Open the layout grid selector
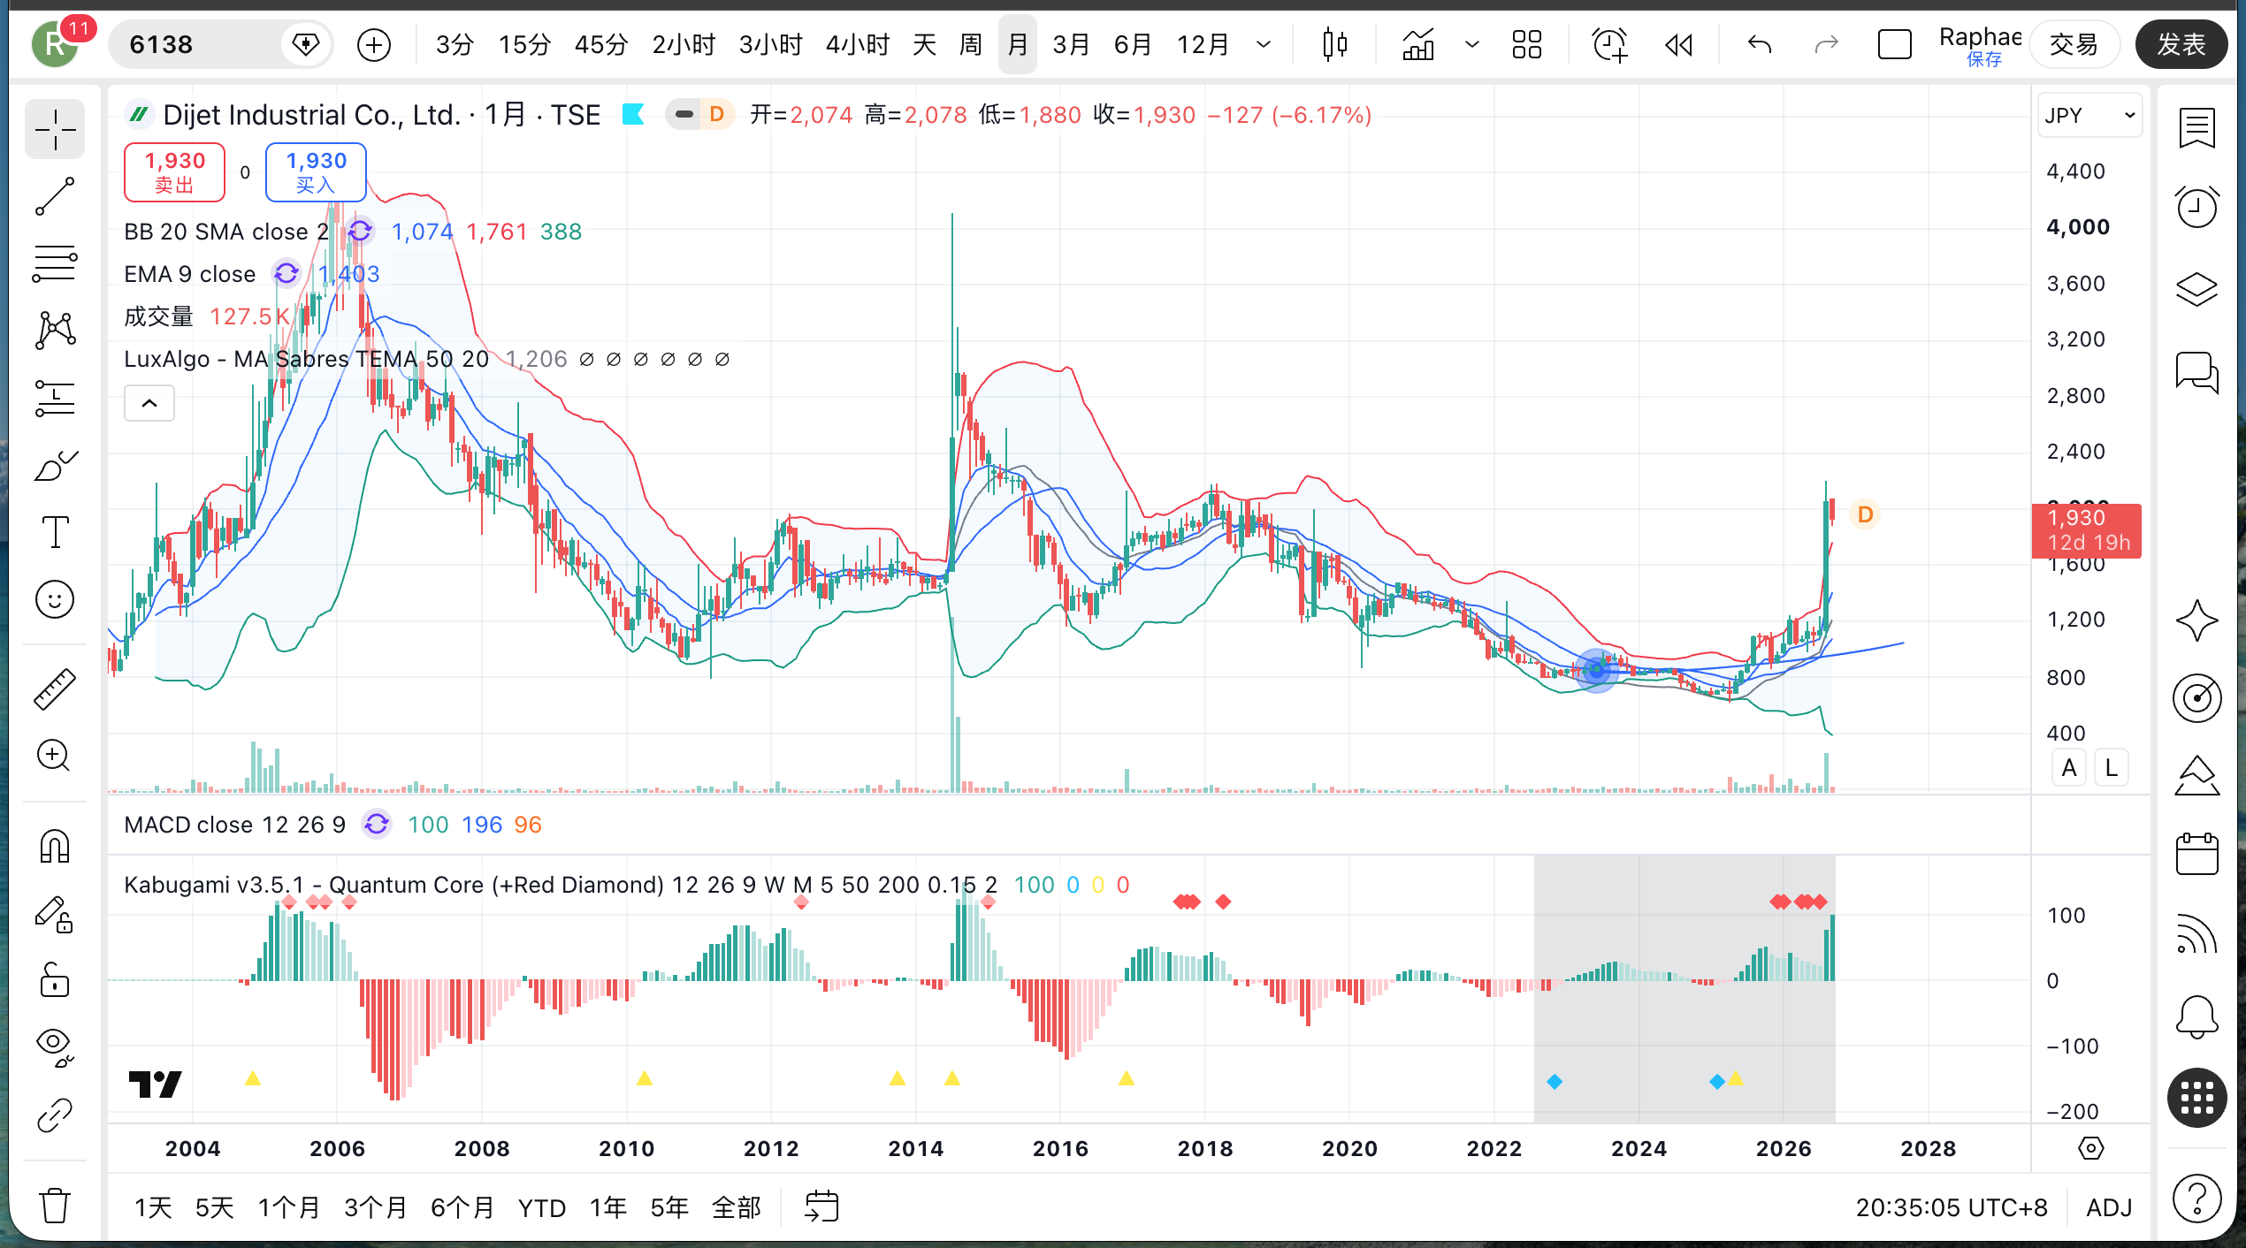The image size is (2246, 1248). tap(1526, 44)
